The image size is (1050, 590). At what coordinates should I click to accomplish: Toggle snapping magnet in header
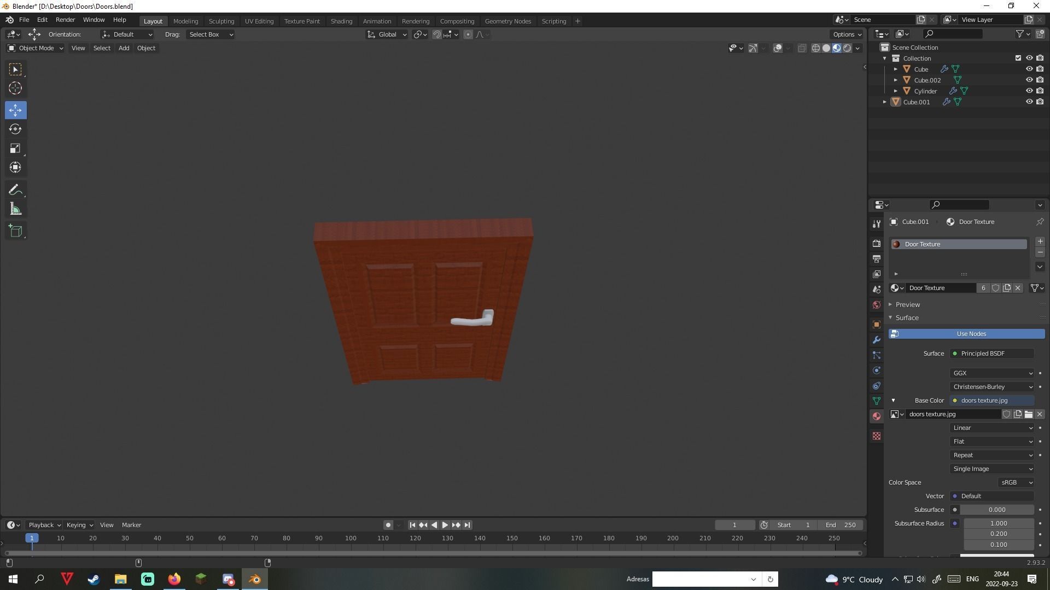pos(437,34)
